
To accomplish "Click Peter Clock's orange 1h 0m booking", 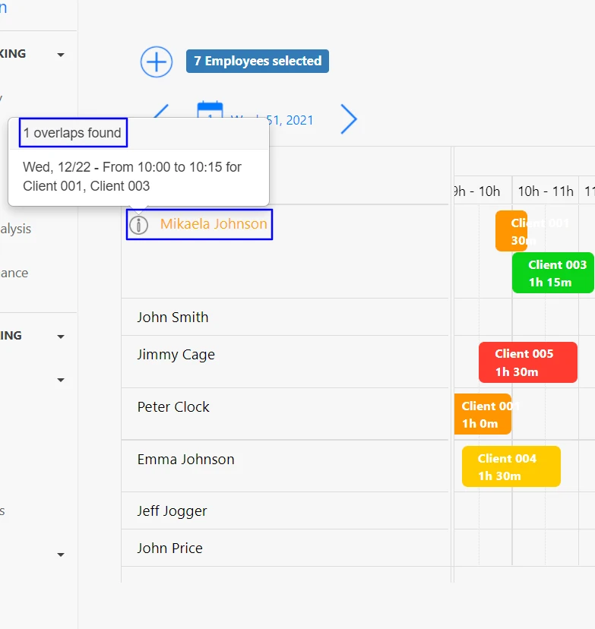I will (482, 415).
